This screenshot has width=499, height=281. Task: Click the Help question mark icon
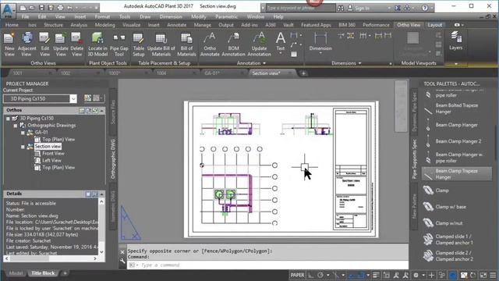click(x=425, y=8)
